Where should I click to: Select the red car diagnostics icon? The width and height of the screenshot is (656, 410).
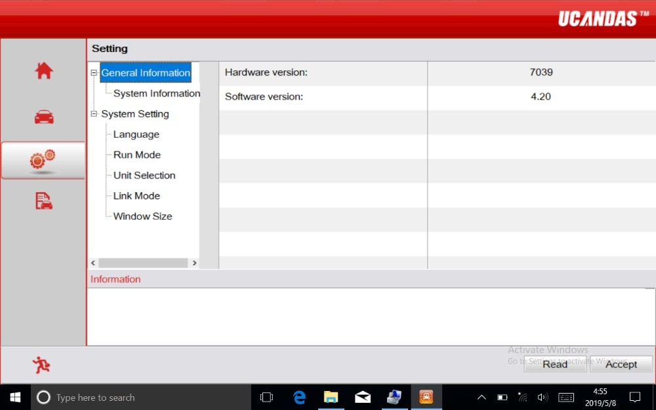[x=44, y=117]
